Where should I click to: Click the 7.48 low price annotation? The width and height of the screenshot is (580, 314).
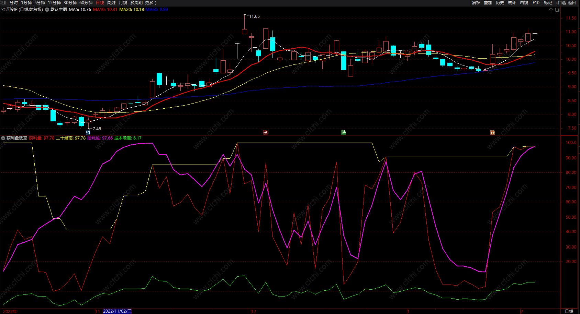(97, 129)
